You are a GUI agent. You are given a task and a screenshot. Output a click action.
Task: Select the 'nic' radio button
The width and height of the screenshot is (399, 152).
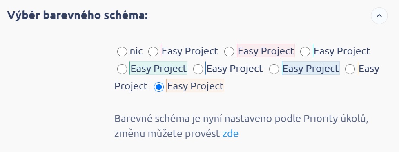(x=122, y=52)
